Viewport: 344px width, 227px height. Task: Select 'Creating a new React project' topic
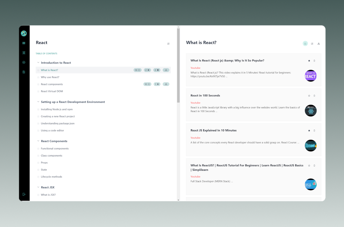point(58,116)
